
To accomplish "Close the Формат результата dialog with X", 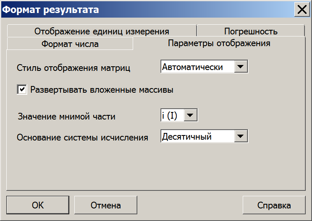I will (x=302, y=9).
